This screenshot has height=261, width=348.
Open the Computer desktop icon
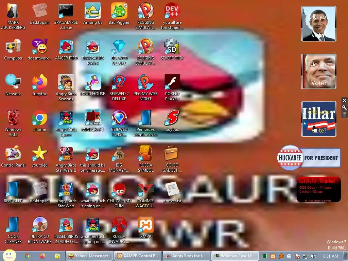[x=13, y=50]
